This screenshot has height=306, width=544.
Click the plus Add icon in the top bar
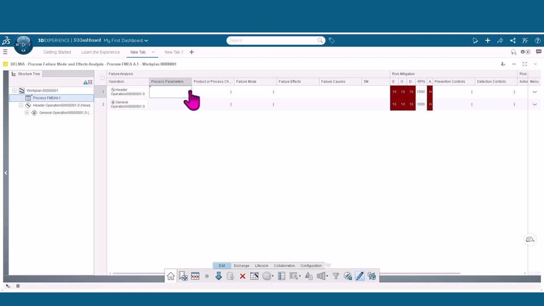(487, 41)
